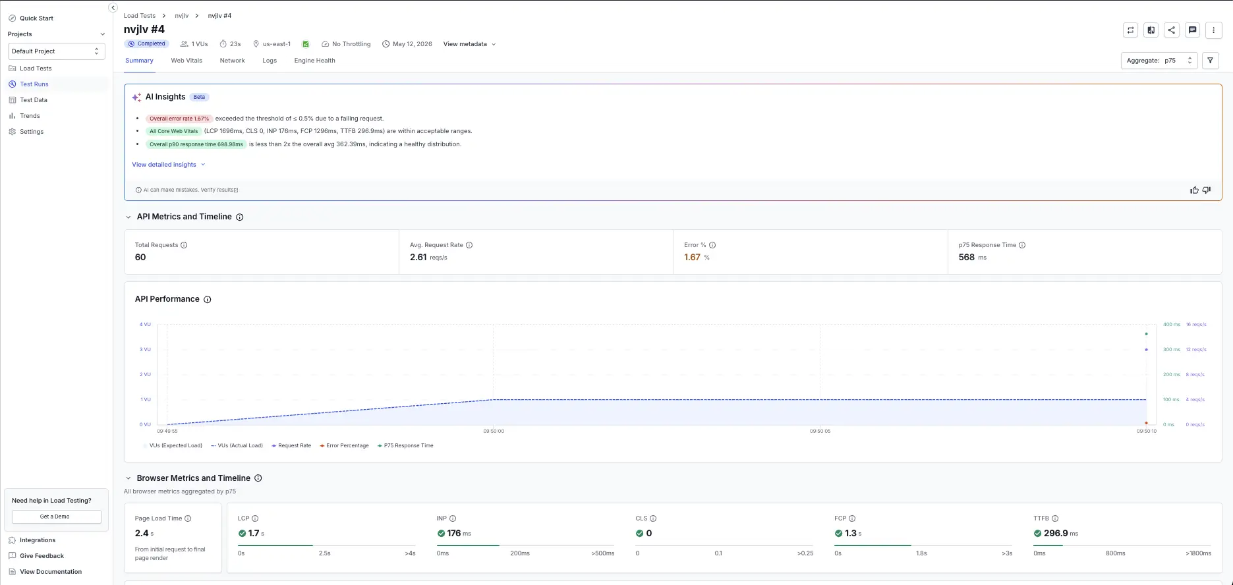Switch to the Network tab

tap(232, 61)
